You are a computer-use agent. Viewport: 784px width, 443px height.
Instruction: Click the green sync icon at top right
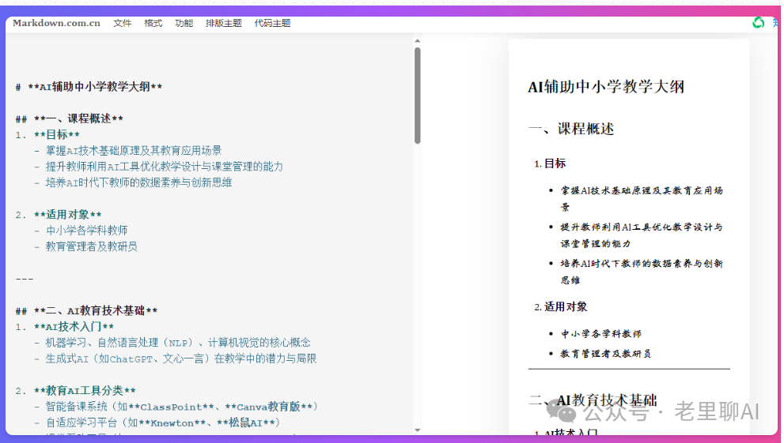point(758,23)
